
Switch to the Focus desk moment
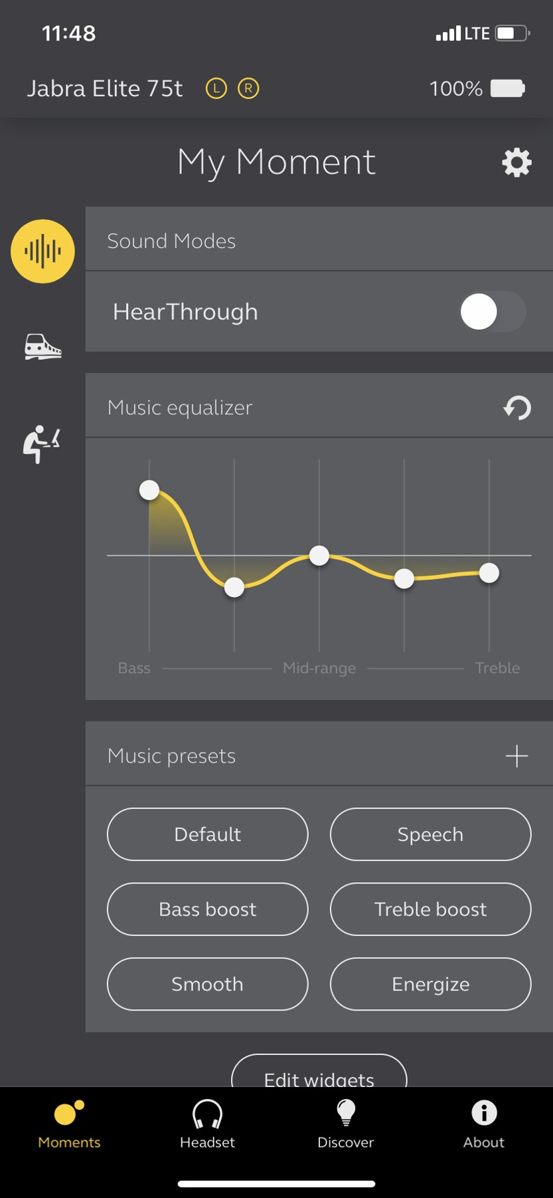[42, 443]
